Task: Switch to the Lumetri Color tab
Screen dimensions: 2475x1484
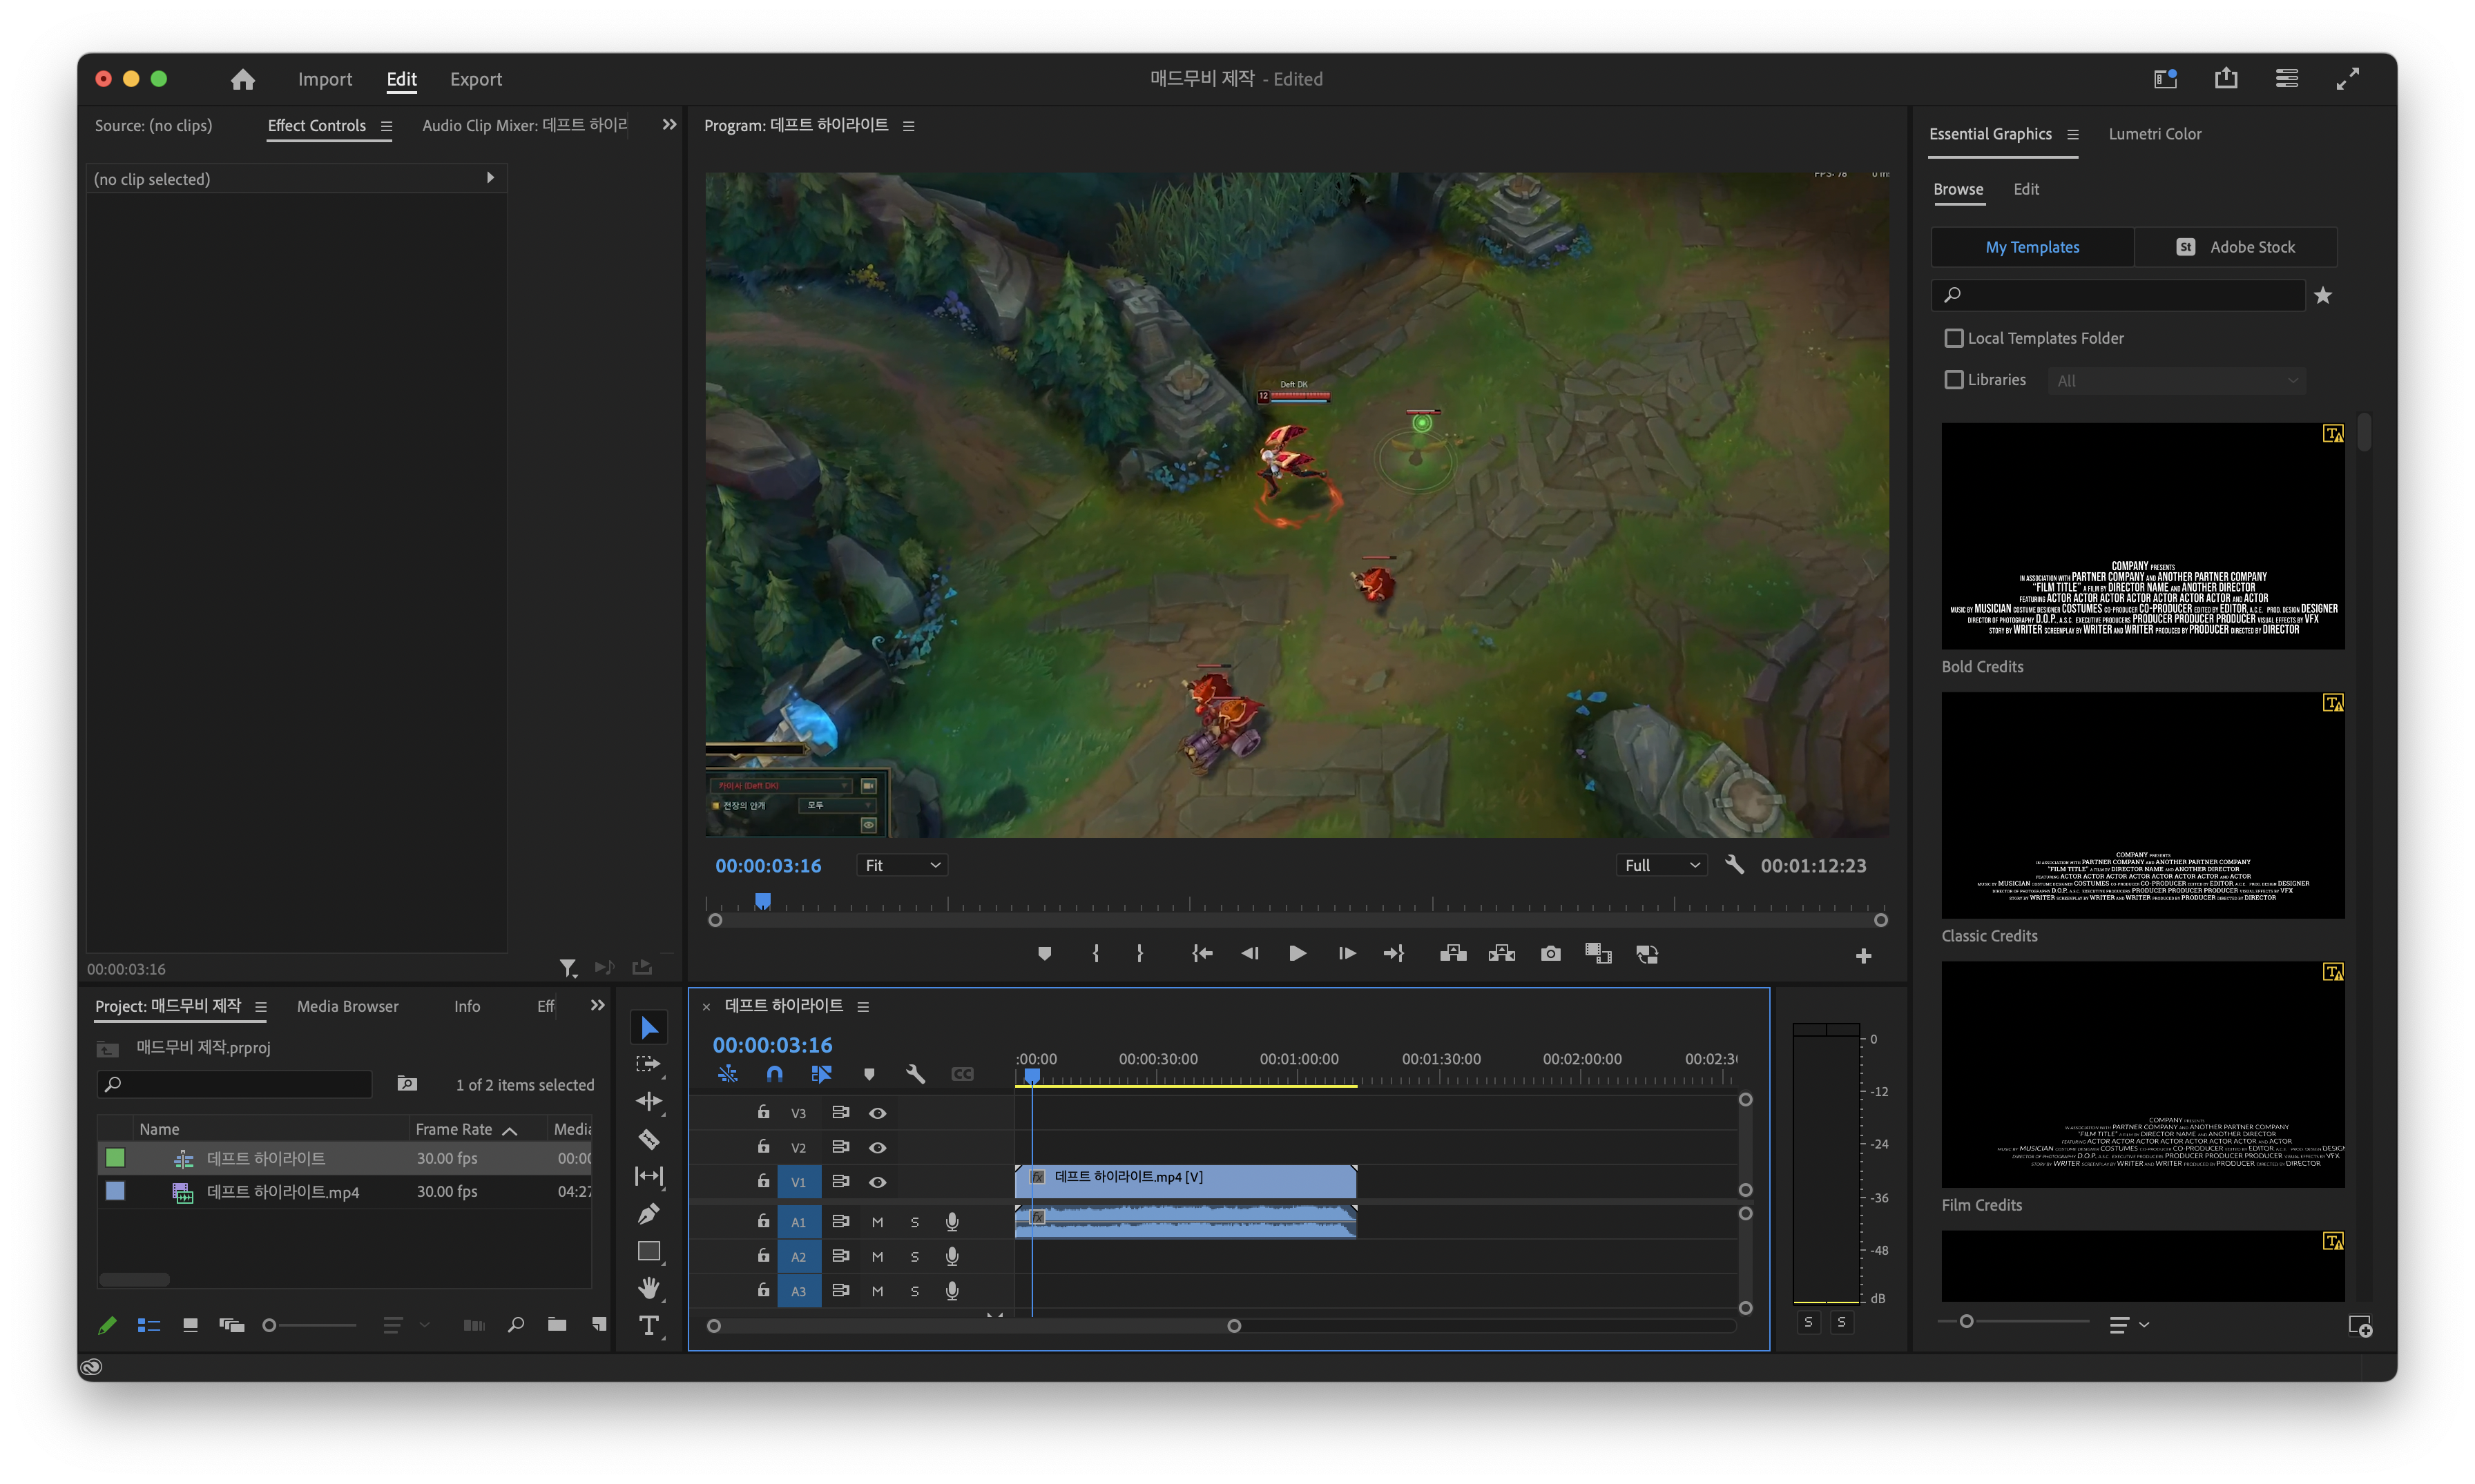Action: 2154,134
